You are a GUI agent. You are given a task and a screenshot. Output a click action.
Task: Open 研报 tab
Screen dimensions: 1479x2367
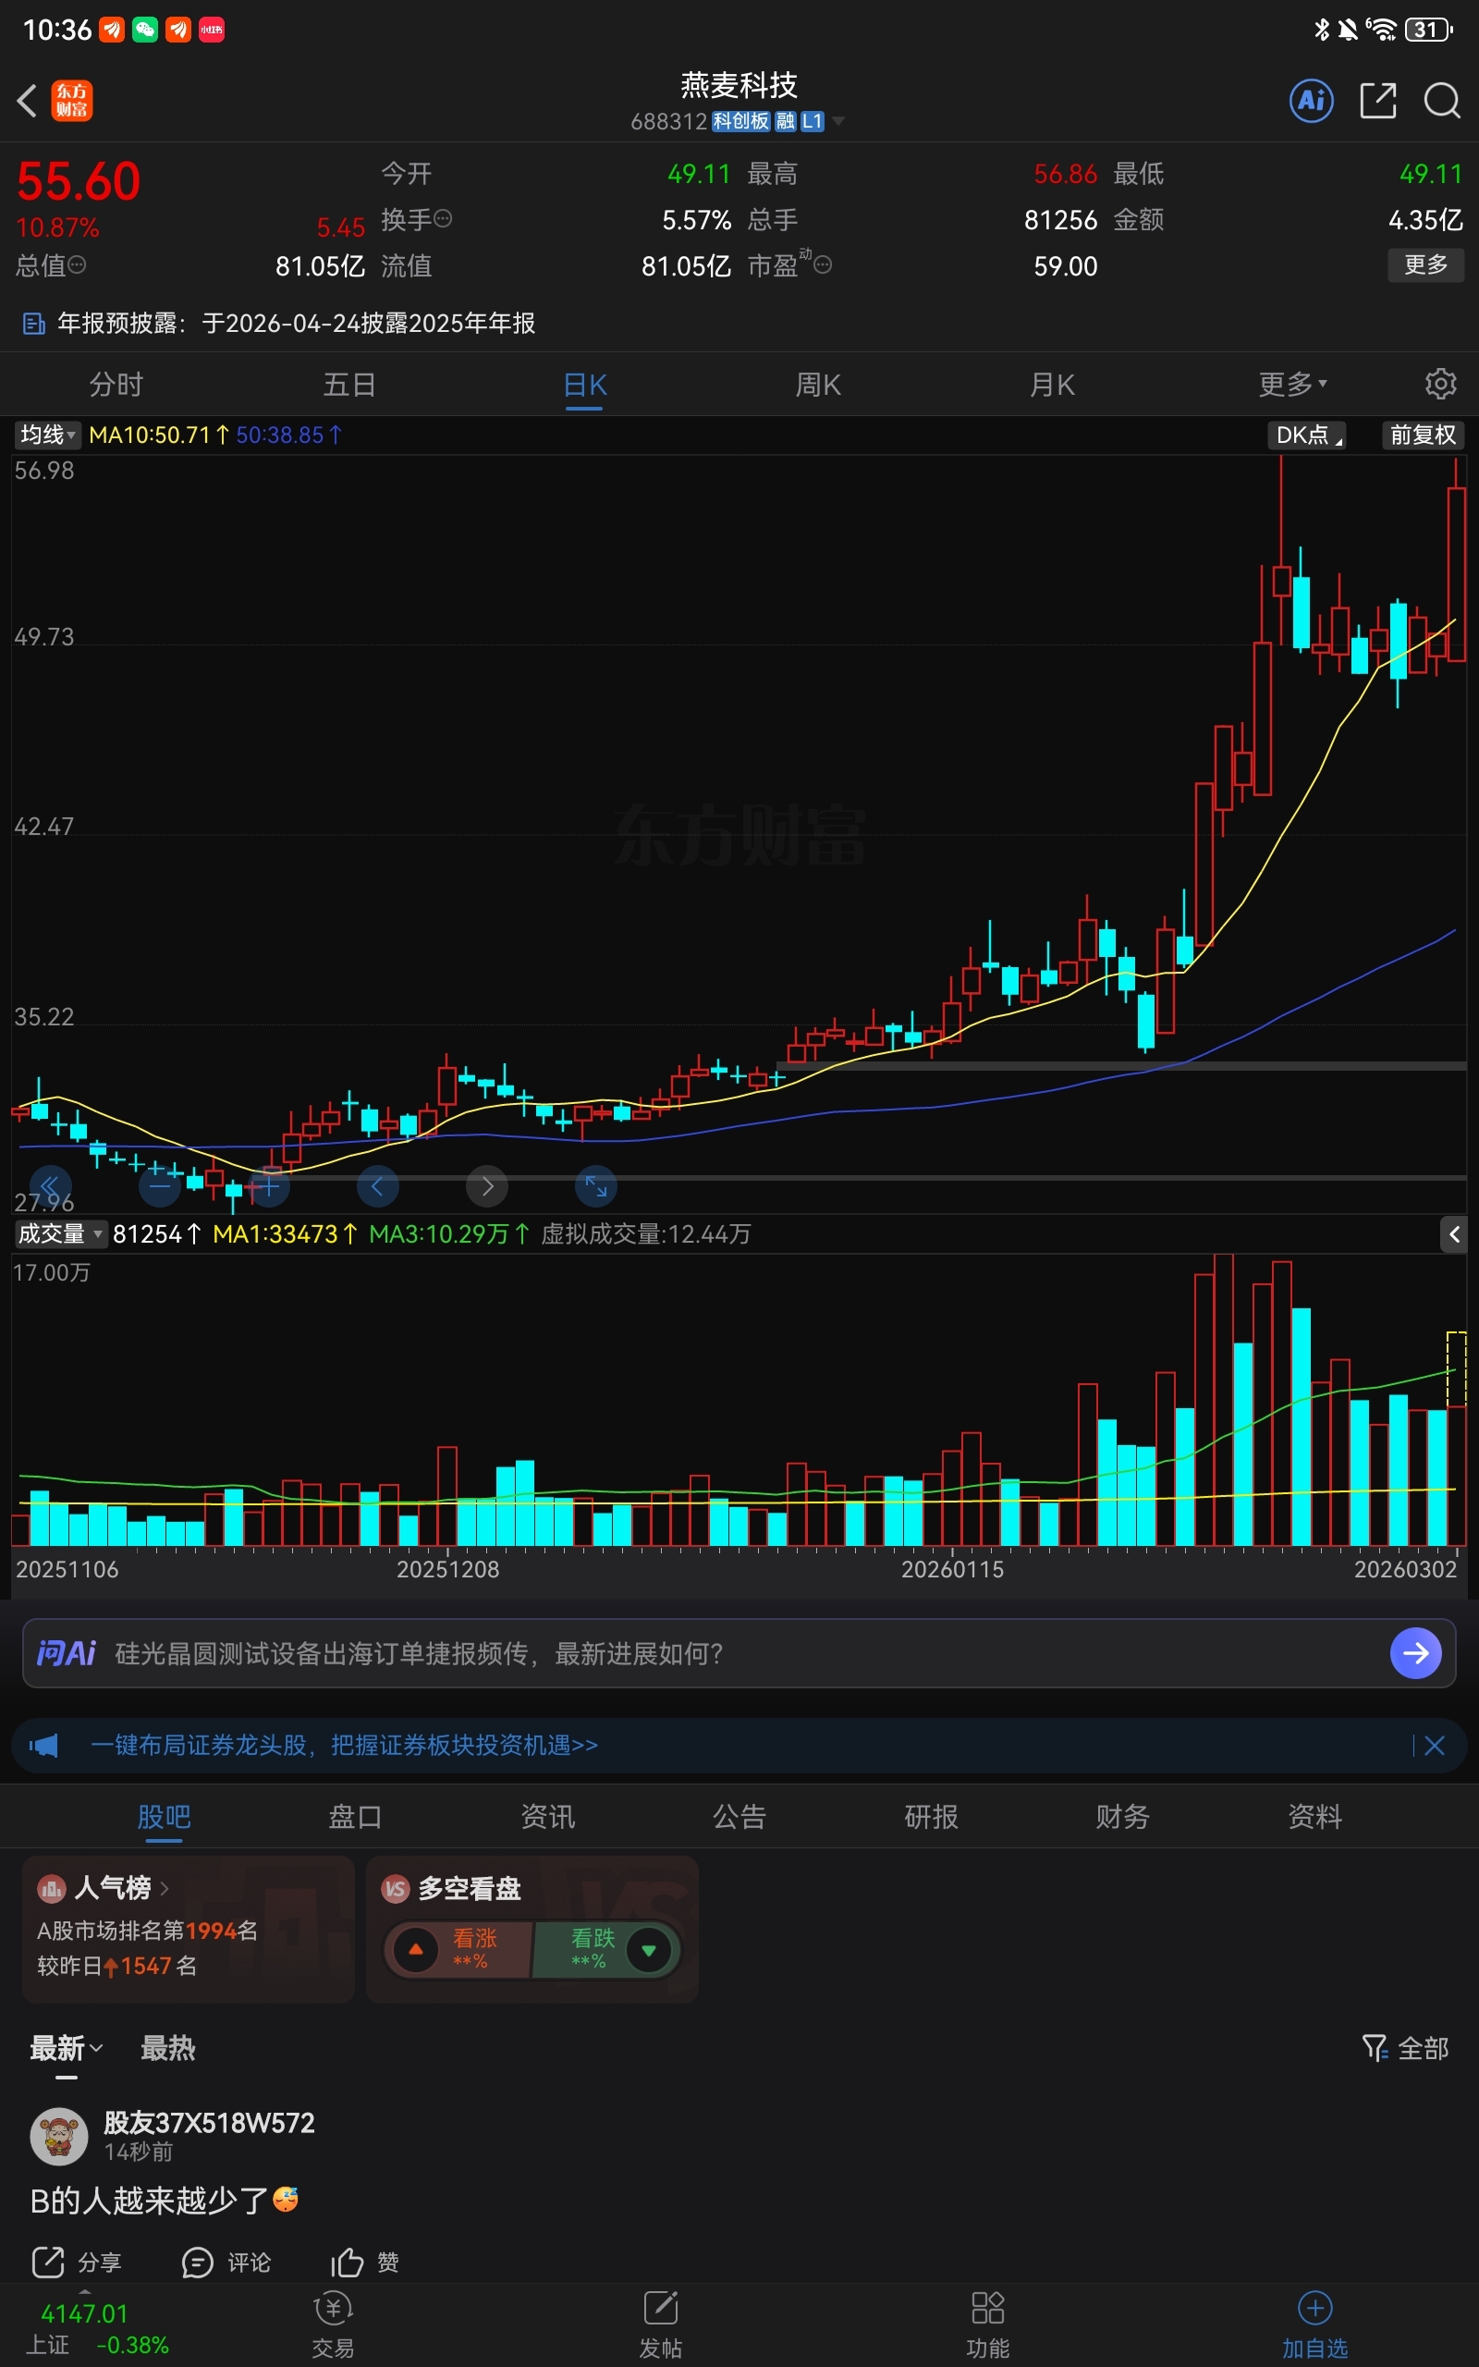point(930,1816)
